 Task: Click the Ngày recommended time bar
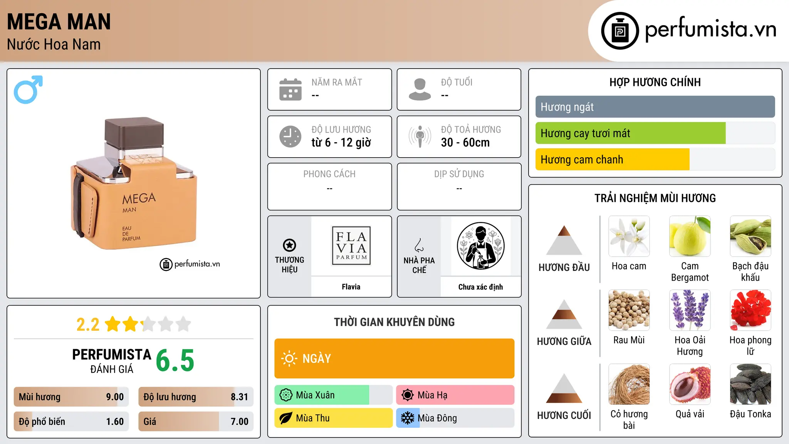[x=394, y=358]
